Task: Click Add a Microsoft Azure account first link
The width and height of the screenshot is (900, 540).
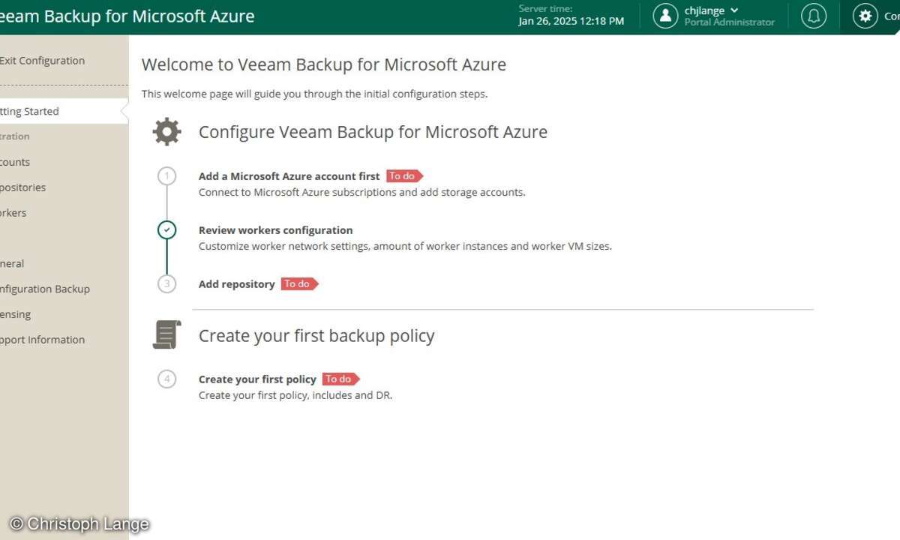Action: point(289,176)
